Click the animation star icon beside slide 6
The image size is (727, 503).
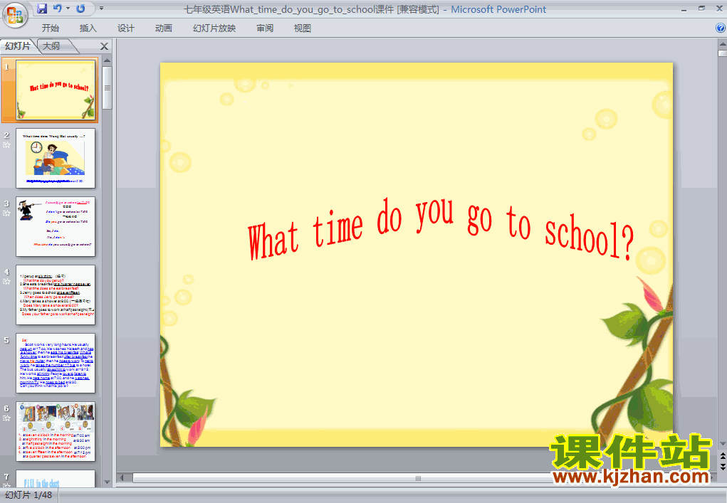click(x=6, y=418)
